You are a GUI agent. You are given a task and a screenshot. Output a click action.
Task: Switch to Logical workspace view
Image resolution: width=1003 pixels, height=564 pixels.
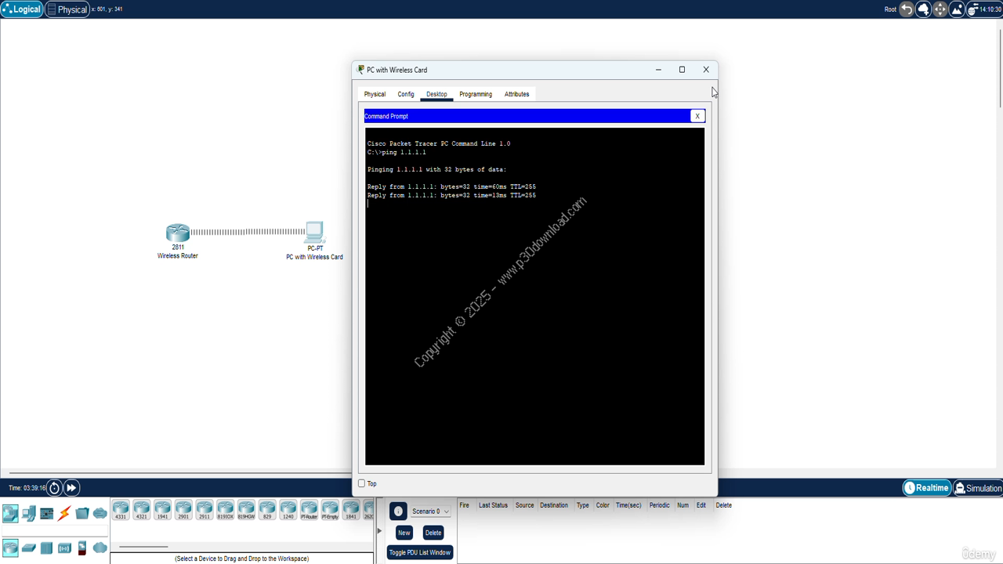click(x=22, y=9)
